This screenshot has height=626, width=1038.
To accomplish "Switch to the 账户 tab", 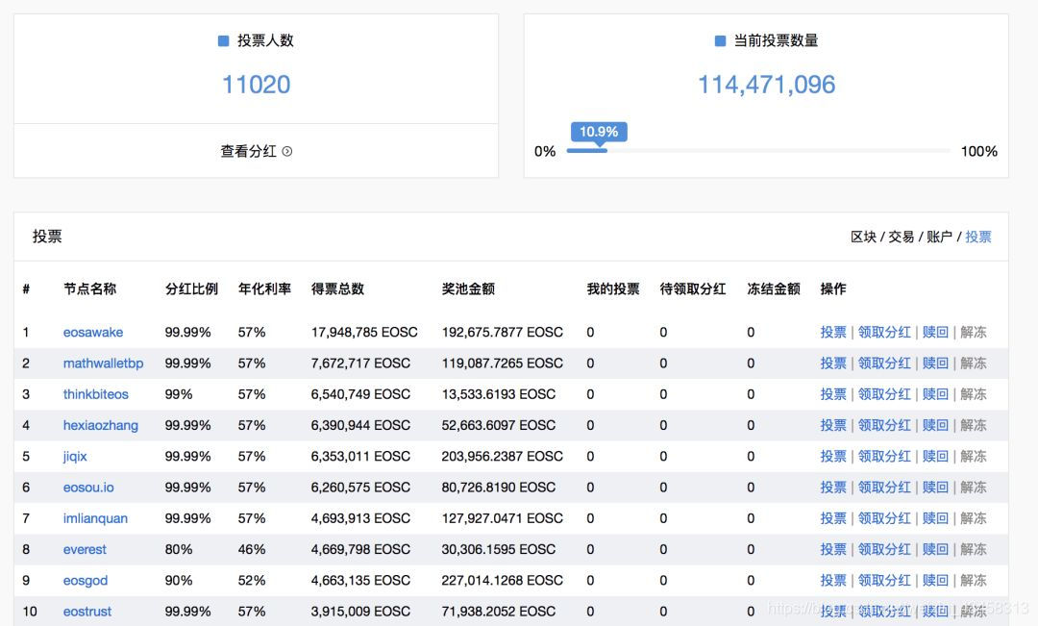I will click(939, 237).
